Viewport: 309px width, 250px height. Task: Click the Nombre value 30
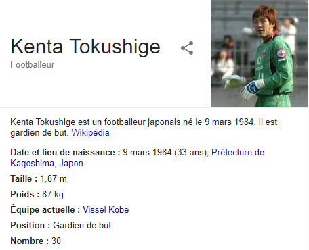(x=56, y=241)
